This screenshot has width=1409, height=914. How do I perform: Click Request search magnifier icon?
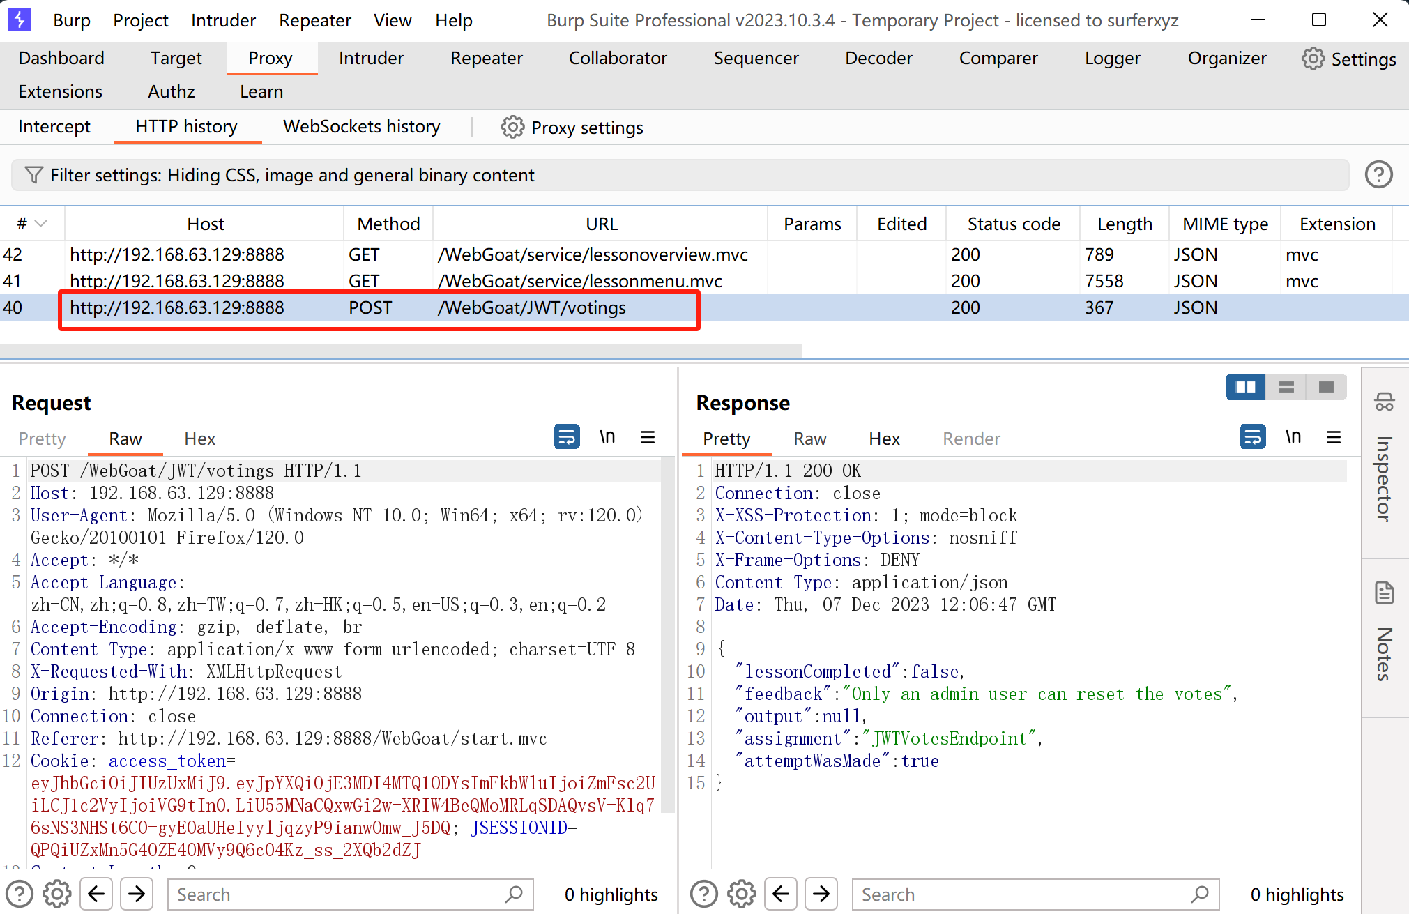515,894
